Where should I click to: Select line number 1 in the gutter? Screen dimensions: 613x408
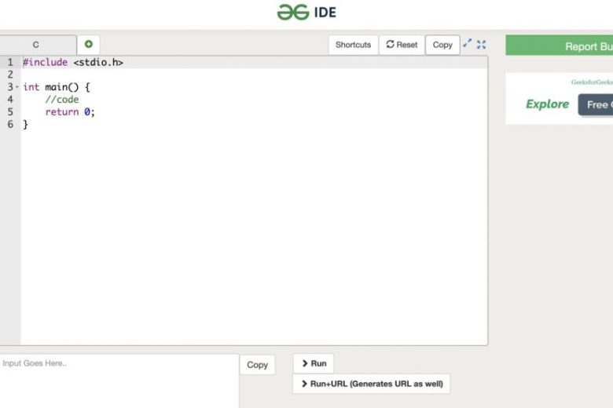(10, 62)
